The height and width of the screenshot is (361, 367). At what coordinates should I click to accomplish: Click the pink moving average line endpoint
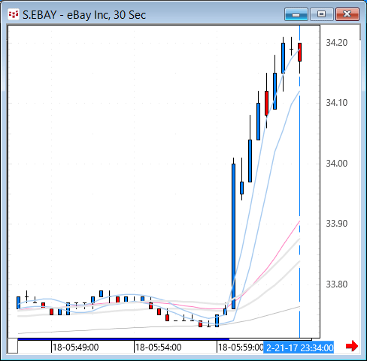tap(299, 221)
